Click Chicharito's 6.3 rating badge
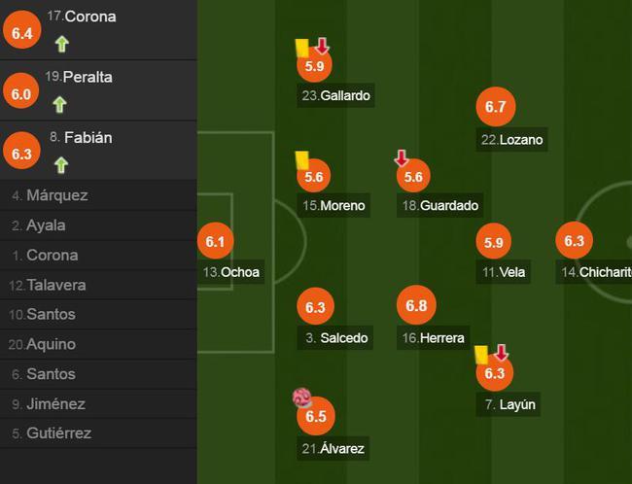The height and width of the screenshot is (484, 632). point(574,241)
